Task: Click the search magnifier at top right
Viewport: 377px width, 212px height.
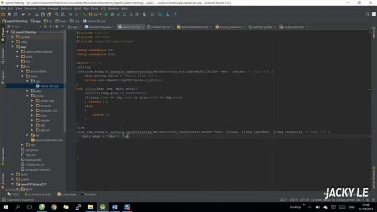Action: tap(368, 14)
